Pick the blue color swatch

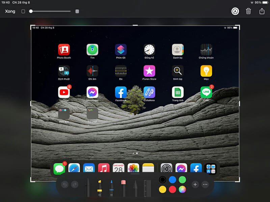tap(172, 180)
